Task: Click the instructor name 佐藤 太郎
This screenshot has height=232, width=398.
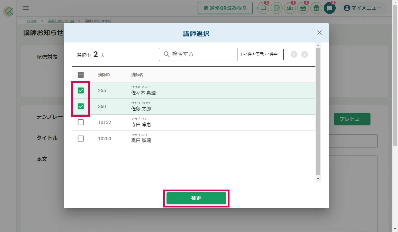Action: [141, 109]
